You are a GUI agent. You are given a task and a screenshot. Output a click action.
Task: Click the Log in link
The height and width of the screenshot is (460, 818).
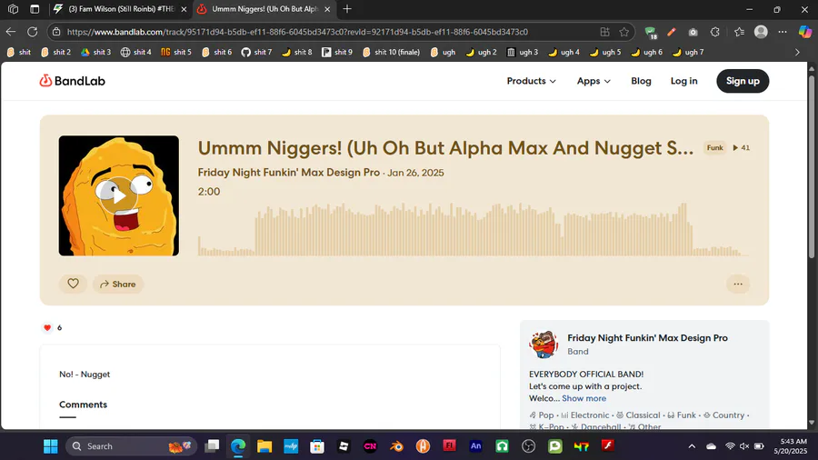pyautogui.click(x=683, y=81)
